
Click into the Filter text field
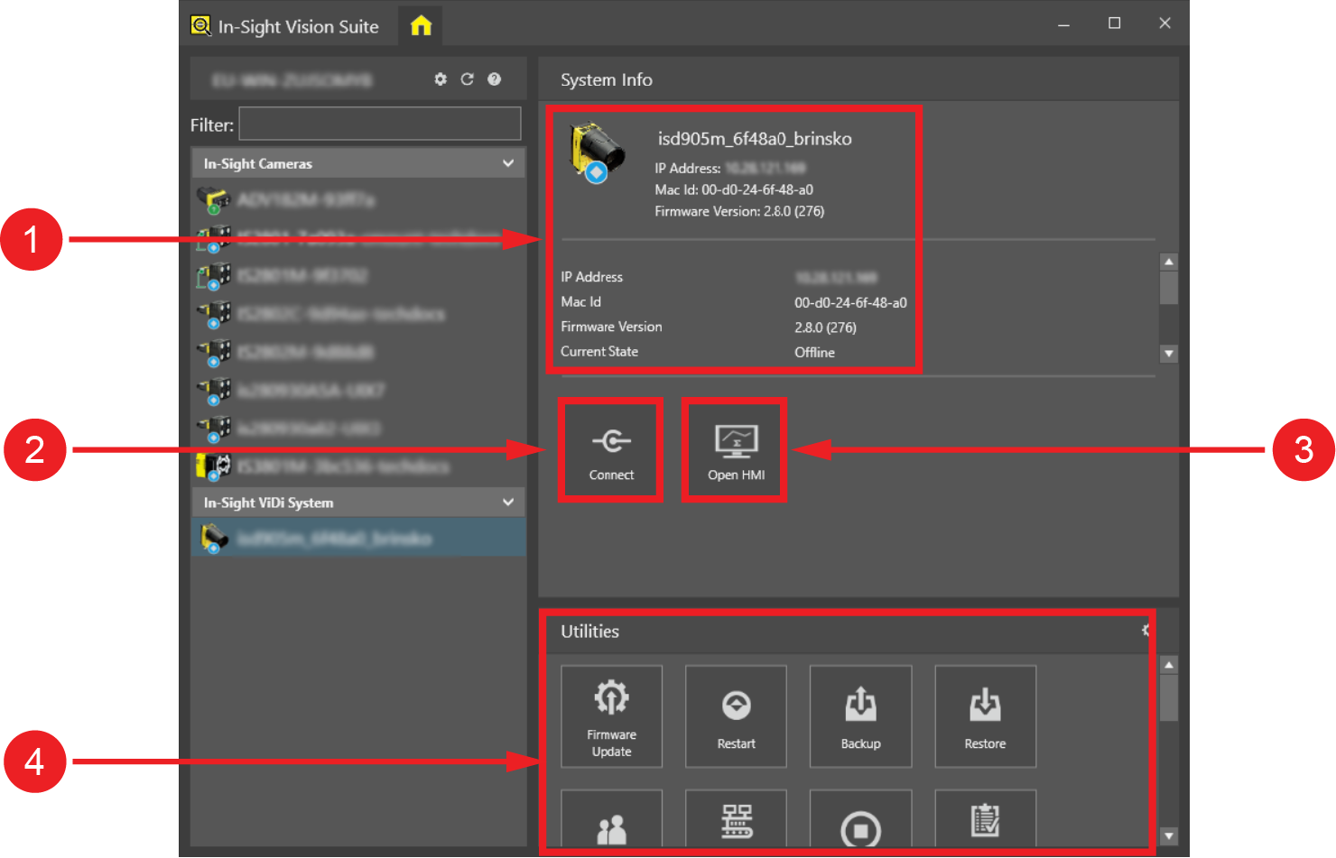(379, 125)
